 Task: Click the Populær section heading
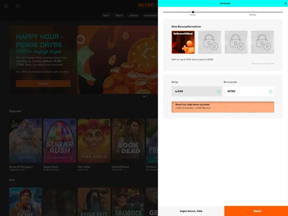[x=15, y=111]
